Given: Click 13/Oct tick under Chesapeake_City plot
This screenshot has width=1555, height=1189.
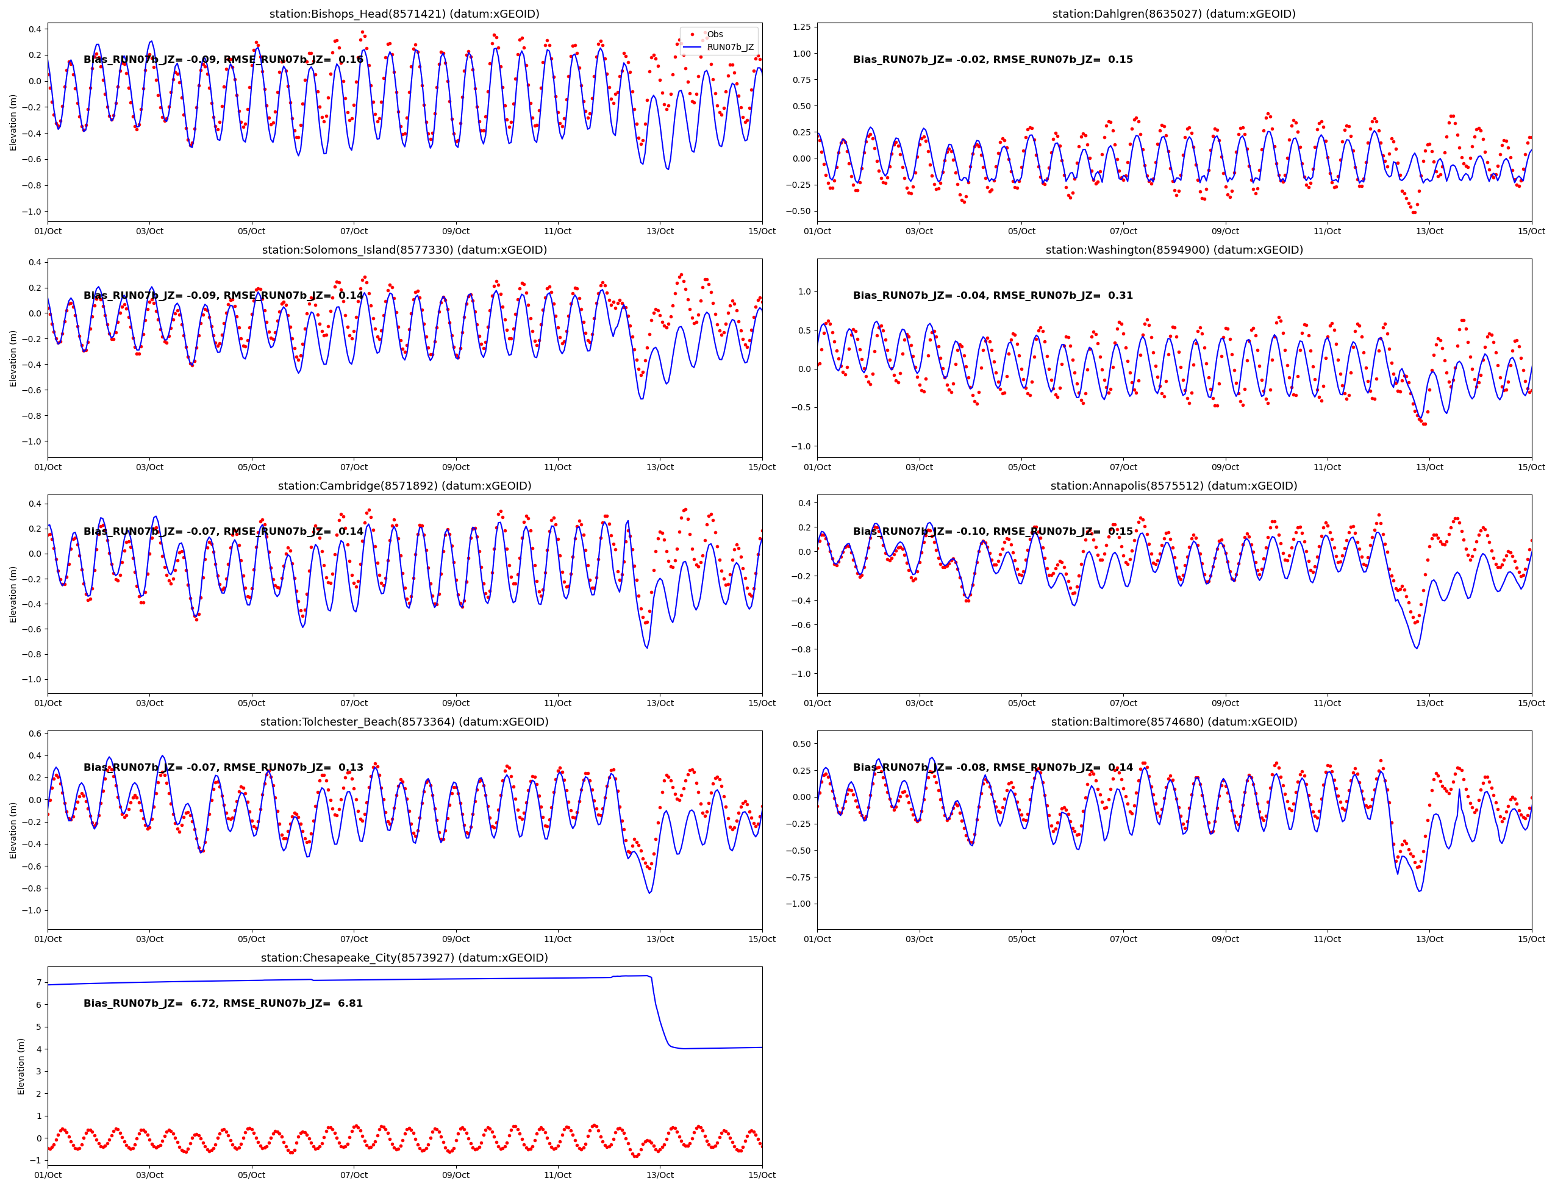Looking at the screenshot, I should coord(660,1175).
